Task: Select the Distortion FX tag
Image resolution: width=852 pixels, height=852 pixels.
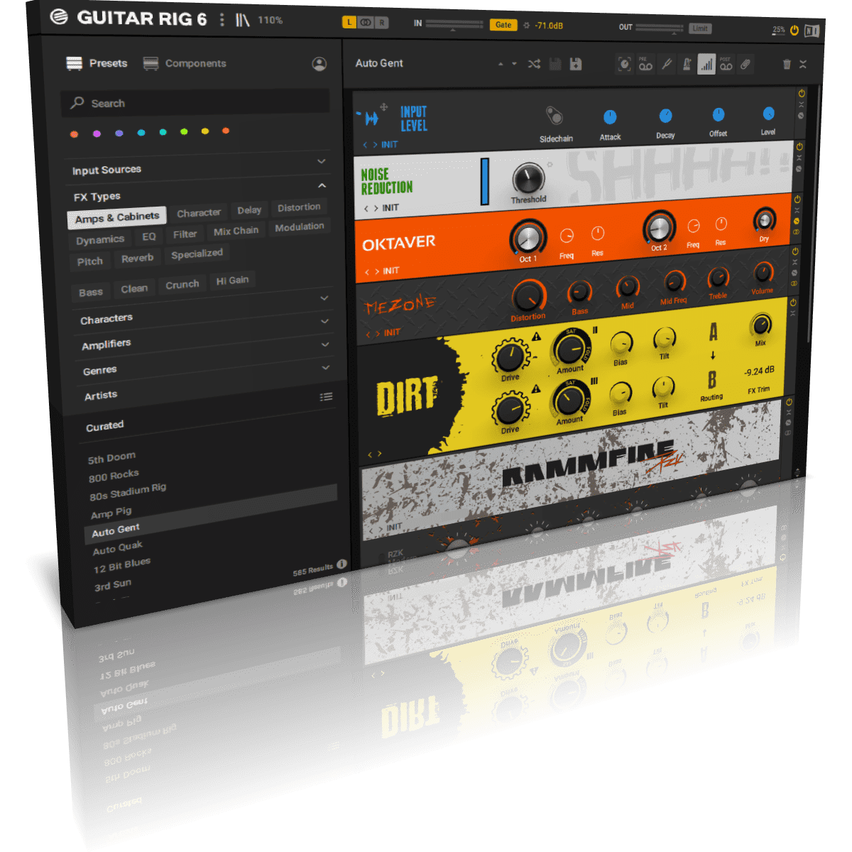Action: point(299,207)
